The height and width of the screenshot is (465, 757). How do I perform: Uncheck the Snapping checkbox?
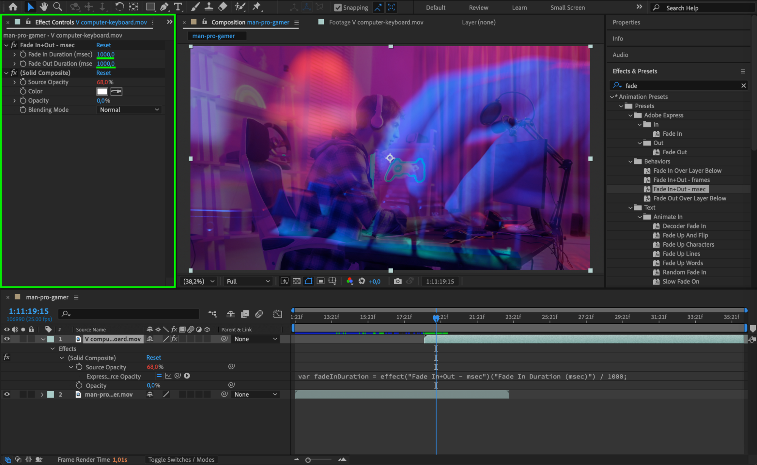[338, 8]
